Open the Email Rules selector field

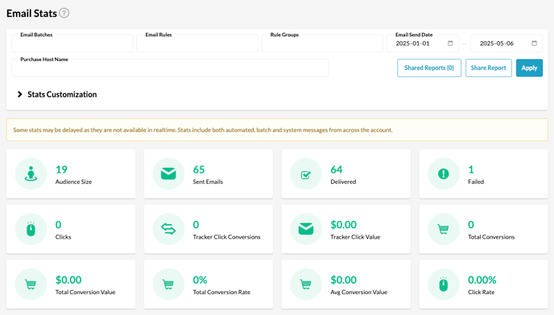pos(197,43)
